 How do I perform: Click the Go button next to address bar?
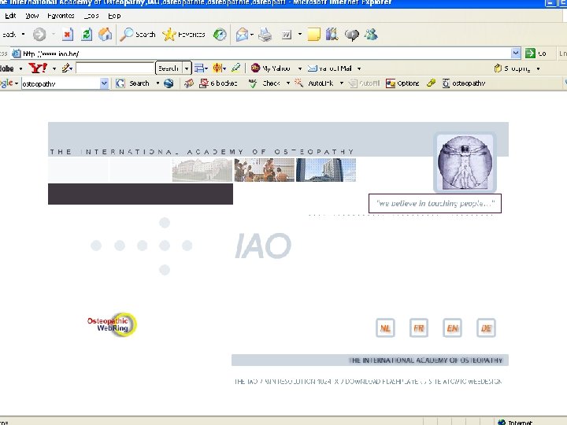535,54
